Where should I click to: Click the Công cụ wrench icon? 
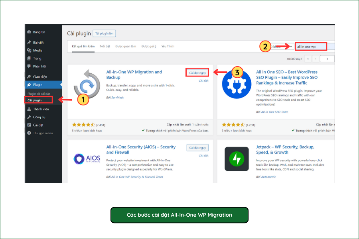pyautogui.click(x=29, y=117)
